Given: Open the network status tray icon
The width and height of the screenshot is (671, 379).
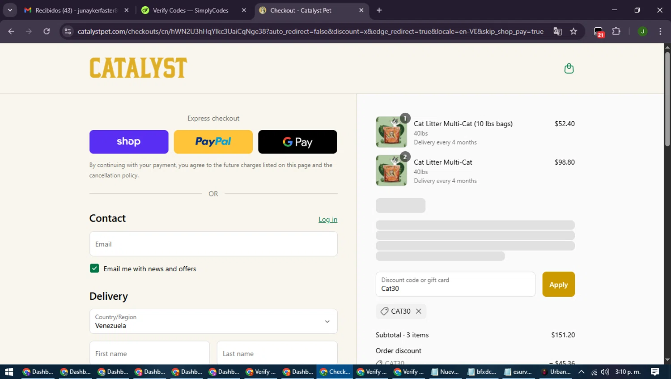Looking at the screenshot, I should pos(594,372).
